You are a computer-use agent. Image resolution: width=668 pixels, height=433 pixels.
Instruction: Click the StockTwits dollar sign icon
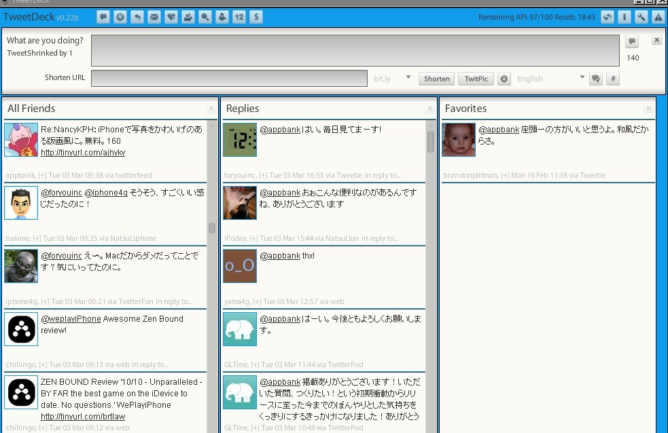(x=256, y=17)
